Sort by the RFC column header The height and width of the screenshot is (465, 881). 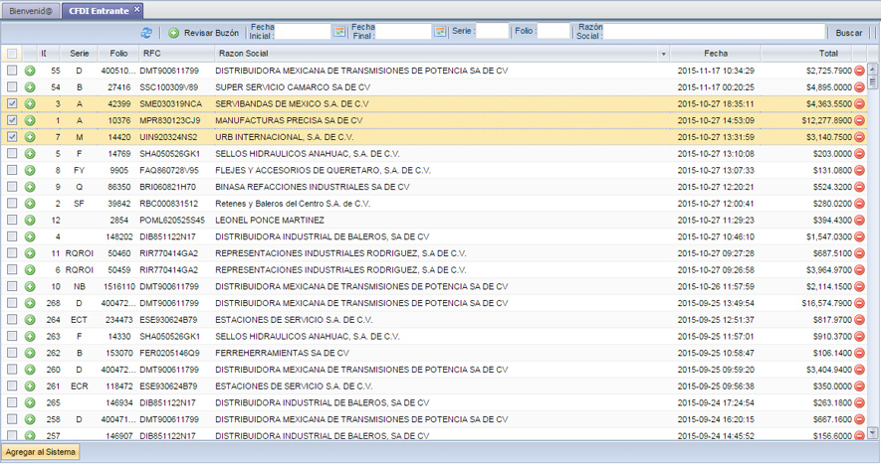176,54
